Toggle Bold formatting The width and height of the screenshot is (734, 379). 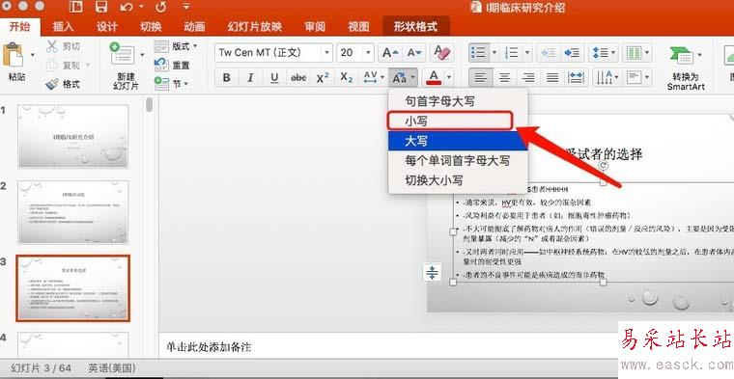pos(227,77)
